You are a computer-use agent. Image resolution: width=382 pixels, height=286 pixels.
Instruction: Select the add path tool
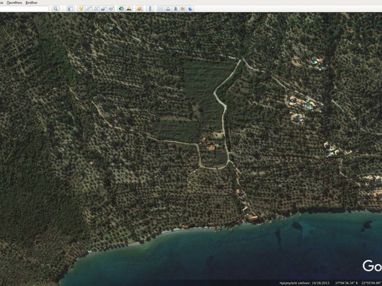96,9
